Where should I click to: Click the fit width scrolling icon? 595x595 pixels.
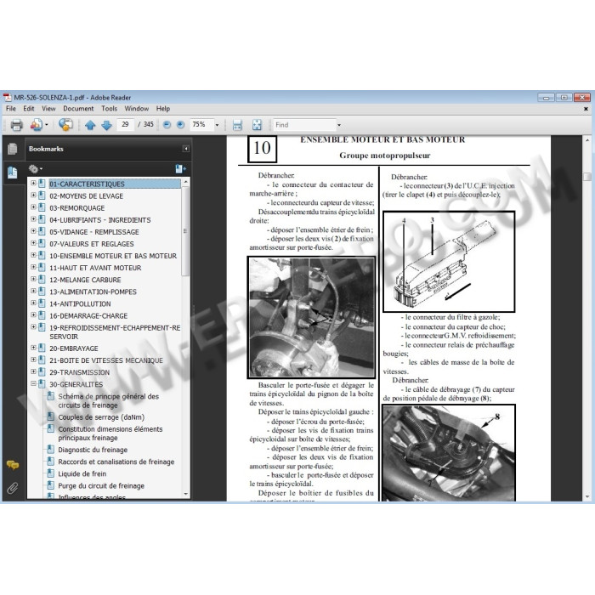(x=237, y=125)
